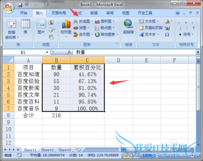Switch to Sheet2
The width and height of the screenshot is (203, 161).
click(48, 150)
